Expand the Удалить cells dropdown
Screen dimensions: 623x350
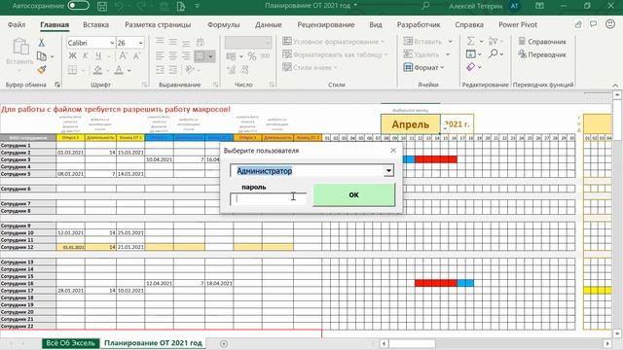[448, 54]
